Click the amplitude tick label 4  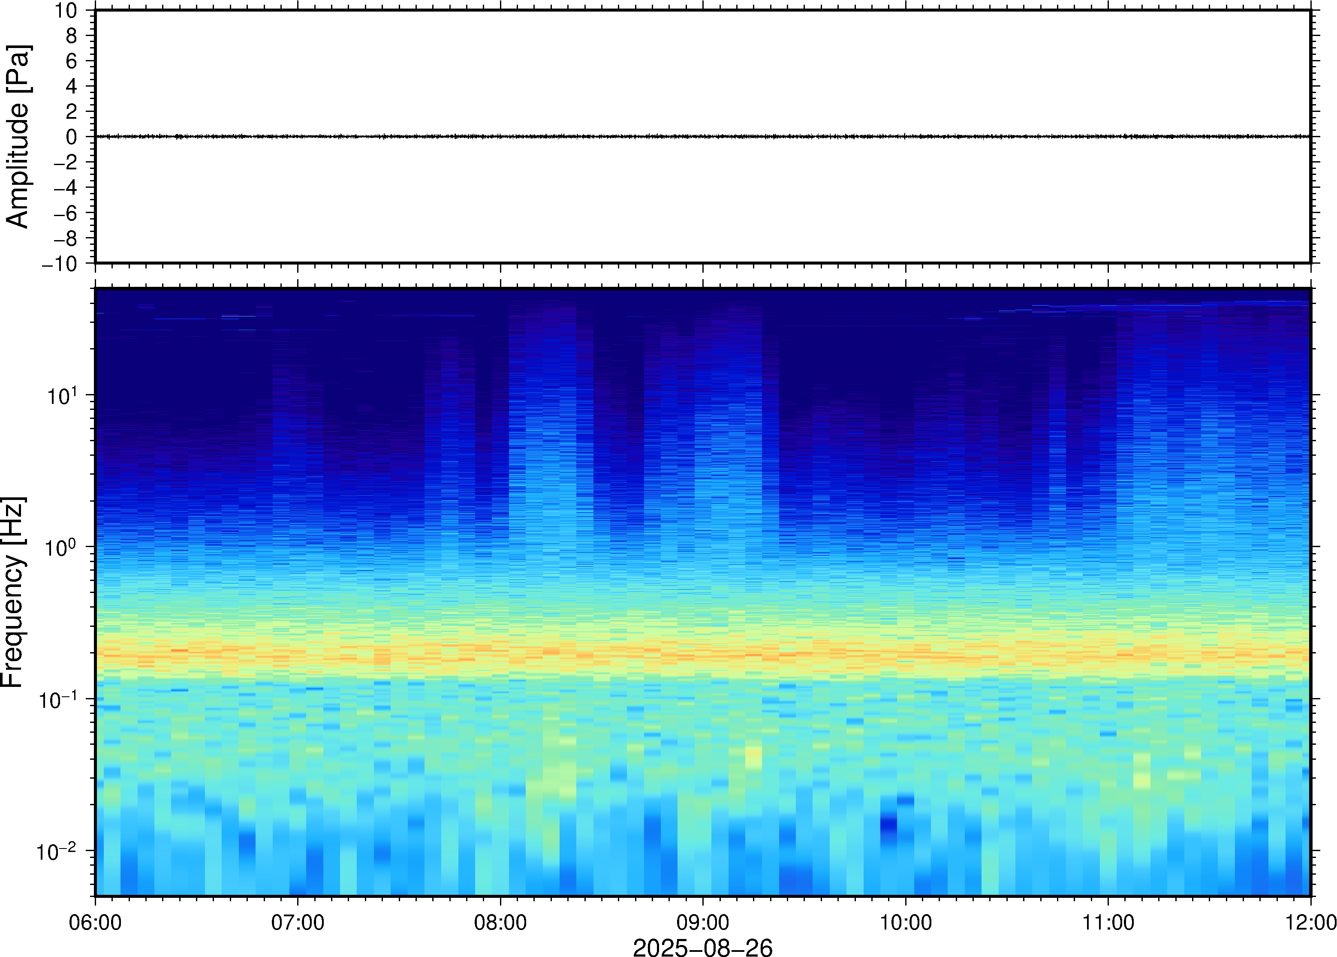[72, 86]
